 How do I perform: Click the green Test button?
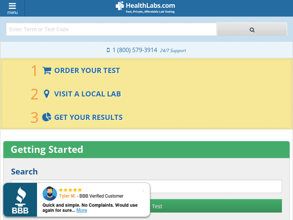(x=216, y=206)
